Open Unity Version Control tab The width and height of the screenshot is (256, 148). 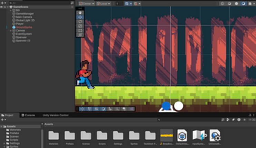click(56, 115)
